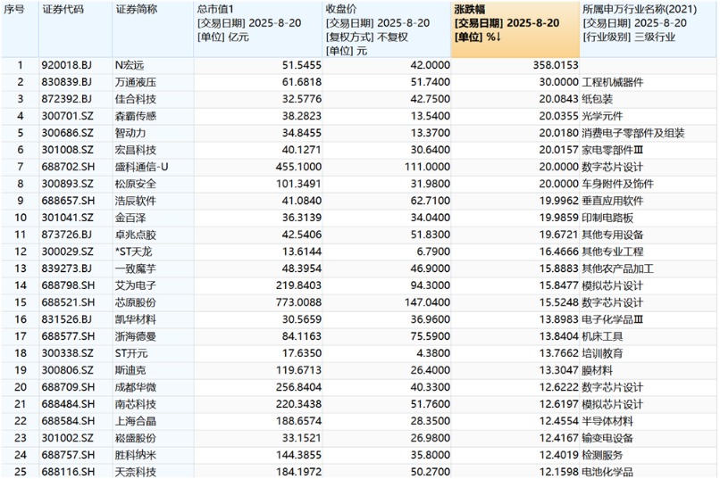Select stock code 831526.BJ
This screenshot has width=720, height=479.
[x=67, y=319]
